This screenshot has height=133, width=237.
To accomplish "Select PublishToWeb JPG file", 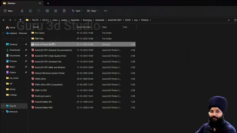I will pos(83,102).
